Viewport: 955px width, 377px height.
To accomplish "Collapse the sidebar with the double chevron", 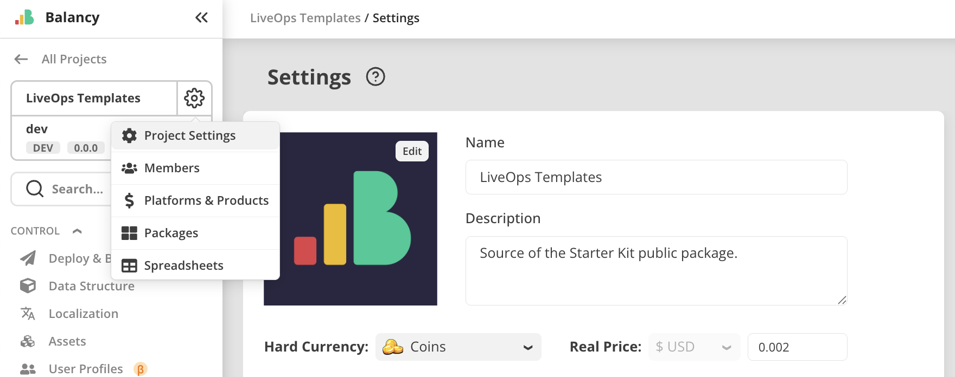I will point(201,17).
